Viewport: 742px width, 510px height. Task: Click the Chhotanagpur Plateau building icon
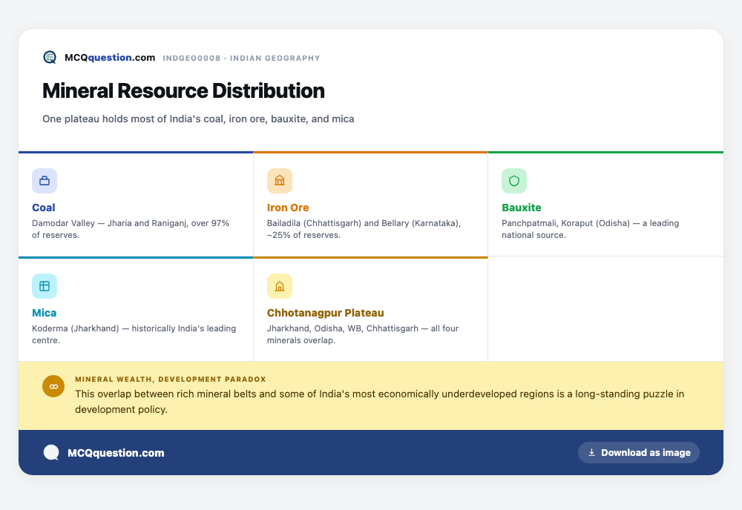tap(280, 286)
